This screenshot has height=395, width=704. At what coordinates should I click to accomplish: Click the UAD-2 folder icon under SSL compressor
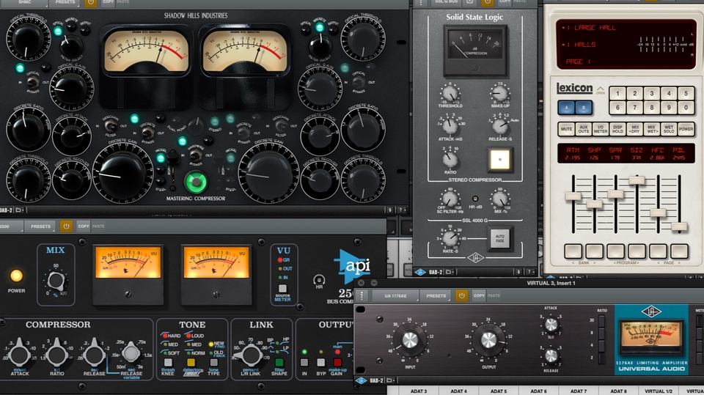click(x=449, y=272)
